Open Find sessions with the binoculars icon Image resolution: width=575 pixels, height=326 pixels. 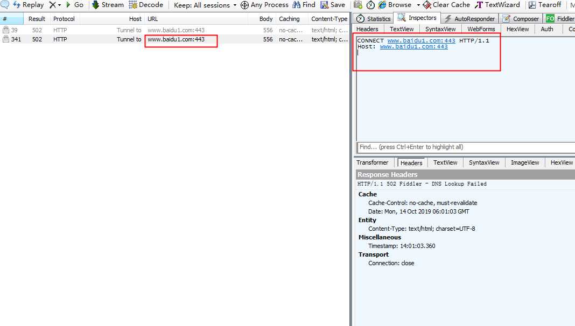coord(296,5)
